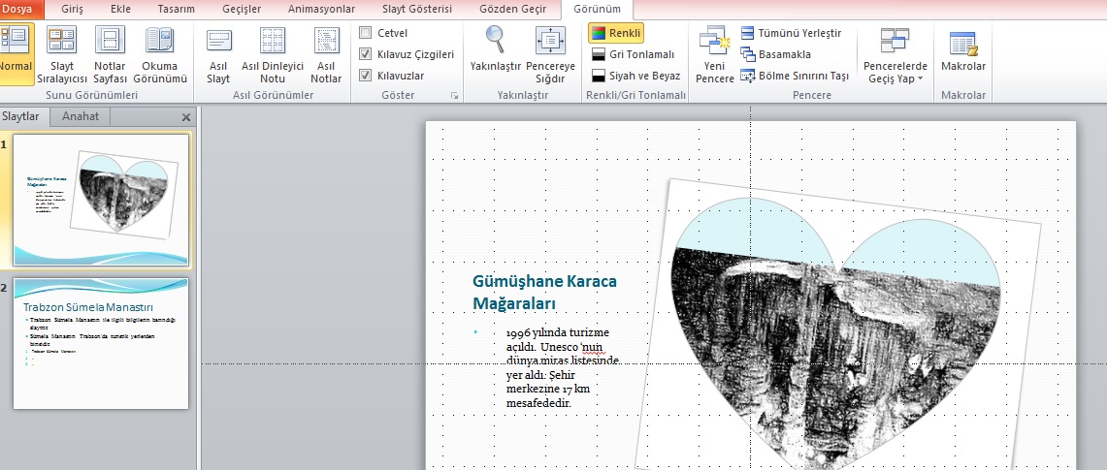Switch to Geçişler ribbon tab

coord(240,9)
